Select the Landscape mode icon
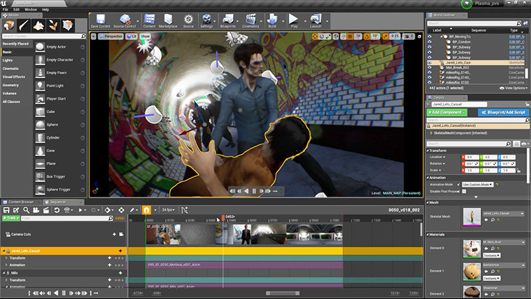 pyautogui.click(x=38, y=25)
